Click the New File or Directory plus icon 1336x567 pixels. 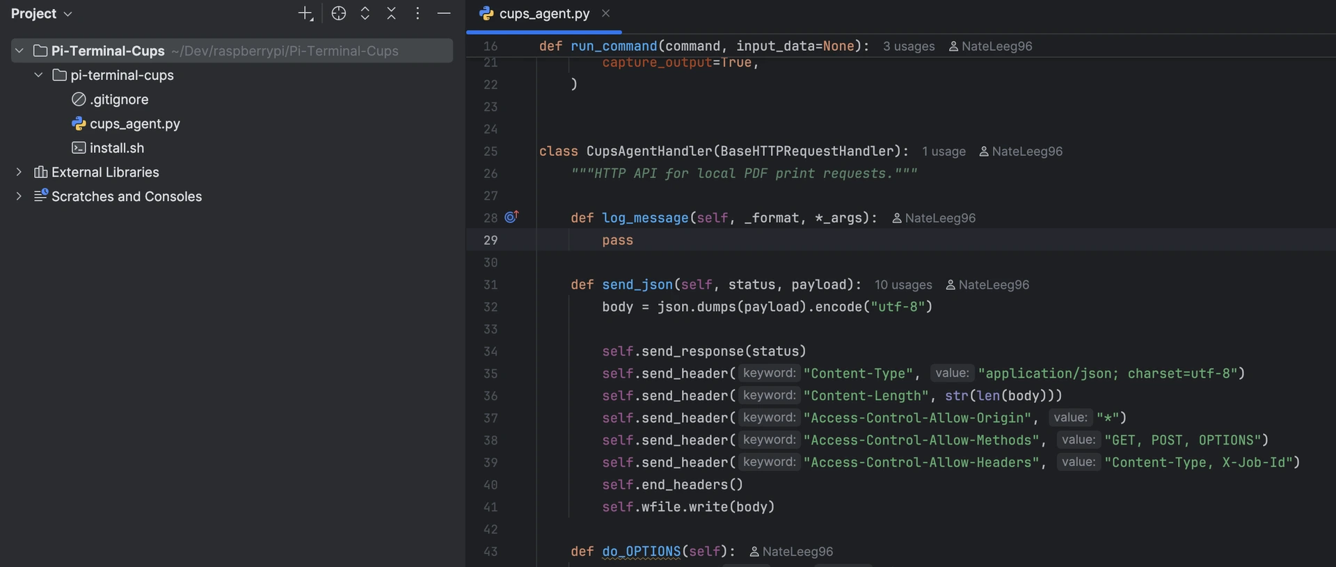[305, 14]
